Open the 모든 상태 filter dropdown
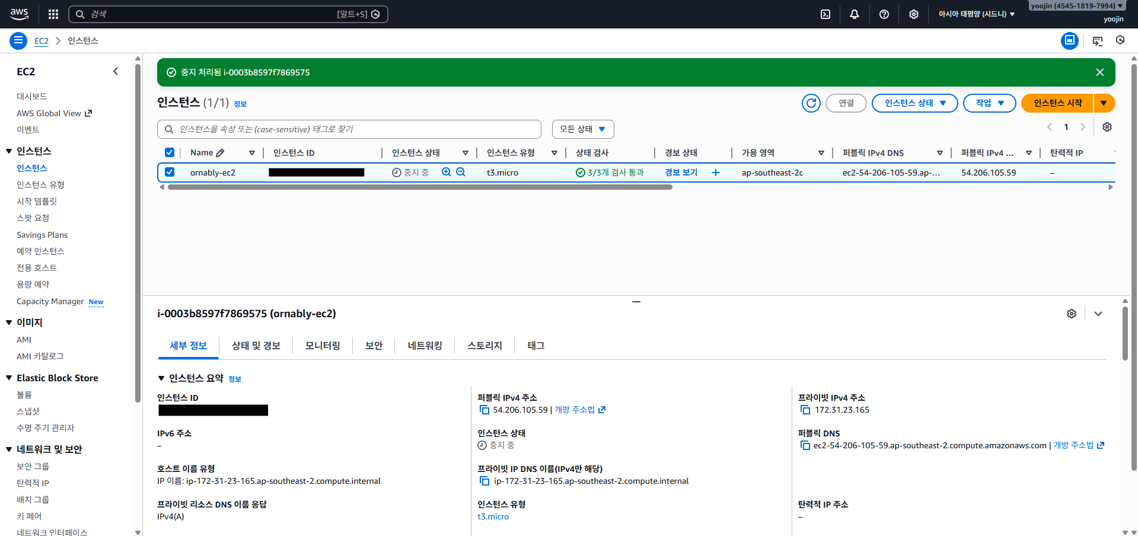This screenshot has width=1138, height=536. coord(583,129)
